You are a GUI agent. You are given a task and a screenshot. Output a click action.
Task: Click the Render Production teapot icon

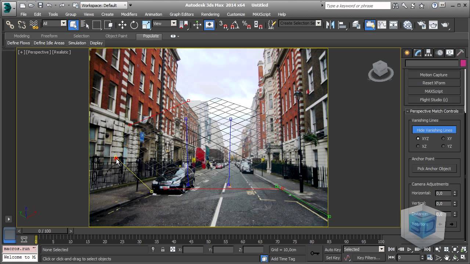coord(445,25)
